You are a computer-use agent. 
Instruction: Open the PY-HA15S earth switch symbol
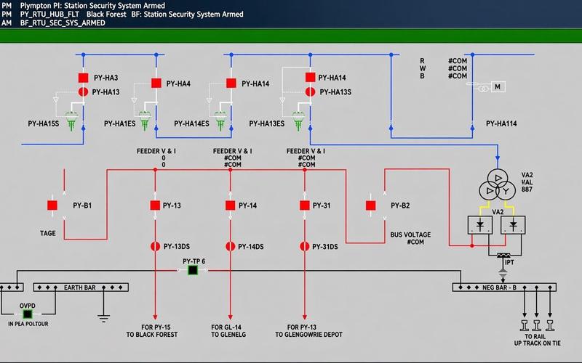pos(71,121)
